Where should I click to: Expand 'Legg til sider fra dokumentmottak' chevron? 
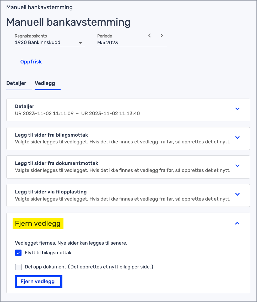click(237, 166)
